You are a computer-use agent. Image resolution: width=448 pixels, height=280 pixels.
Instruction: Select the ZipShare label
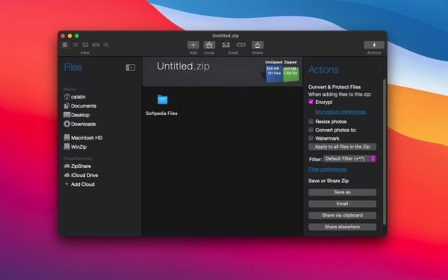click(81, 167)
